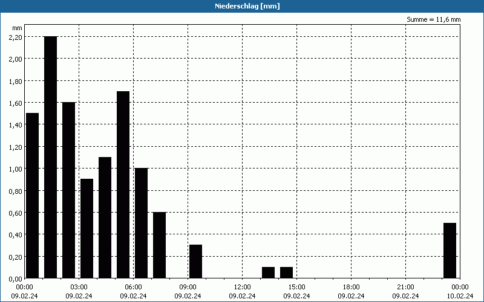484x302 pixels.
Task: Click the 0,00 y-axis label
Action: pos(16,279)
